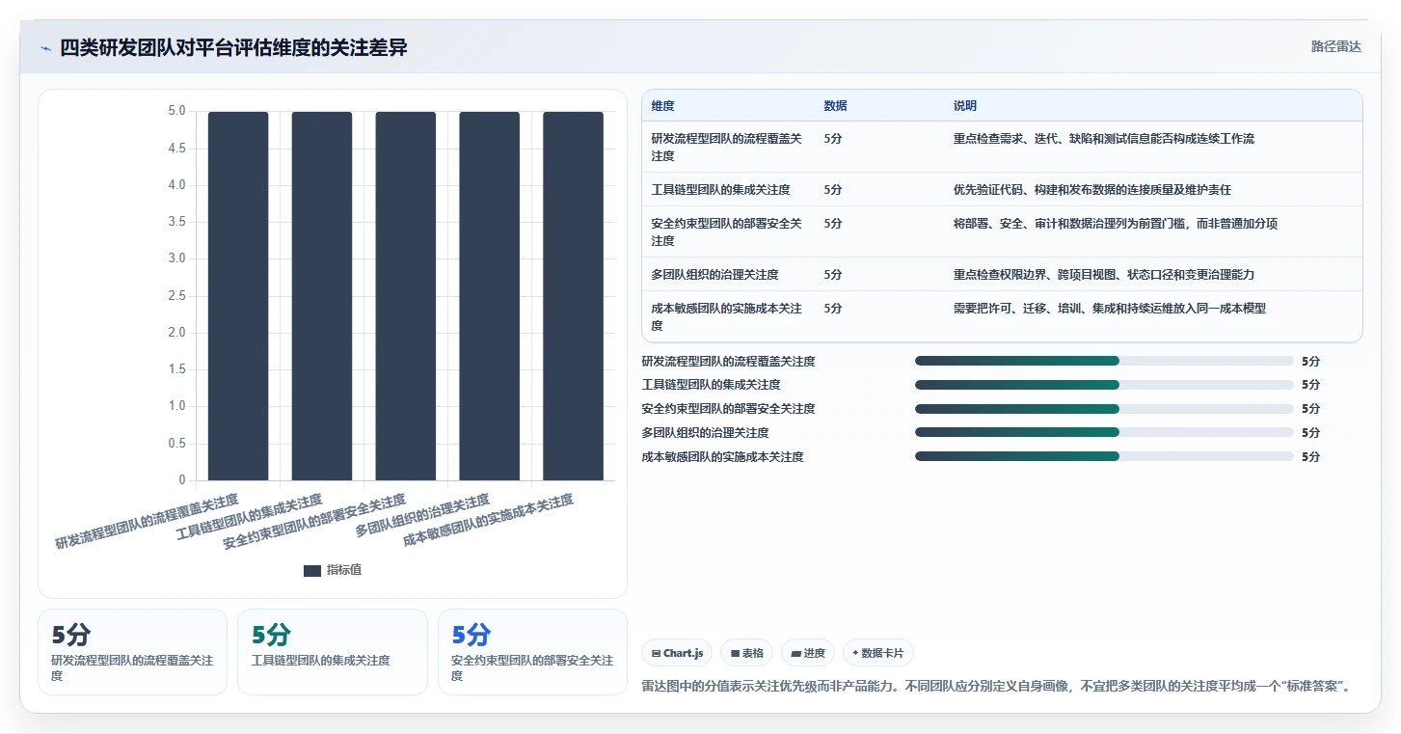Click the chart bar for 多团队组织的治理关注度

489,296
